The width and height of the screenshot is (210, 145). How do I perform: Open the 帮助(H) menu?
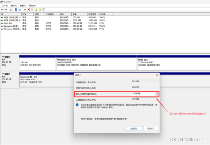tap(32, 6)
